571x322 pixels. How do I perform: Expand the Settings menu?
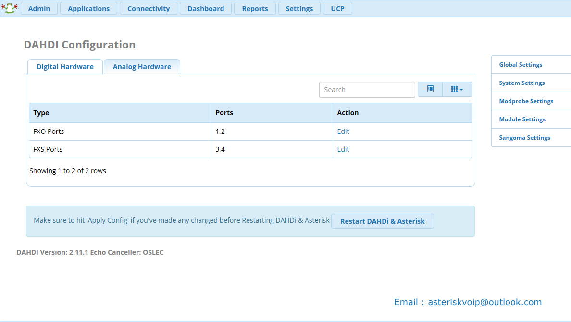click(299, 9)
